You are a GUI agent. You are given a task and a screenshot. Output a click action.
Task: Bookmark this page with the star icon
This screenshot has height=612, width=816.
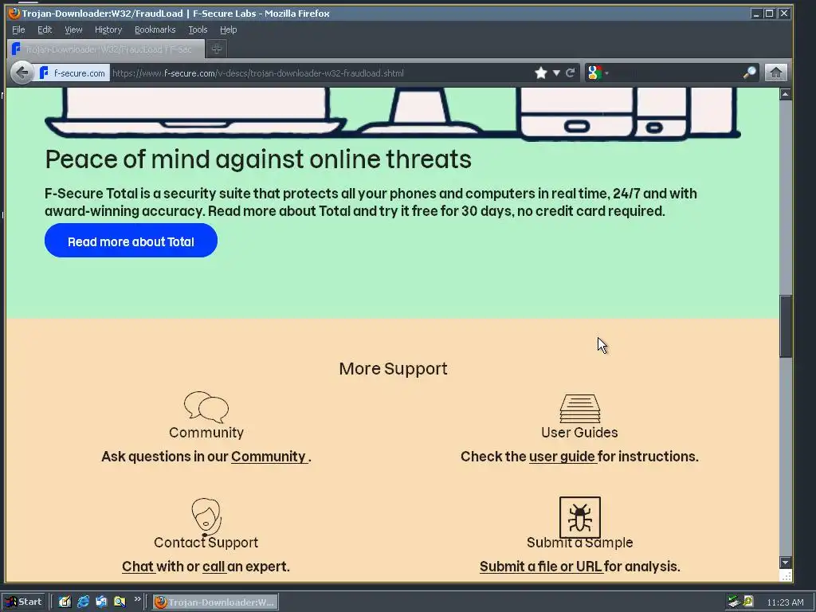541,73
